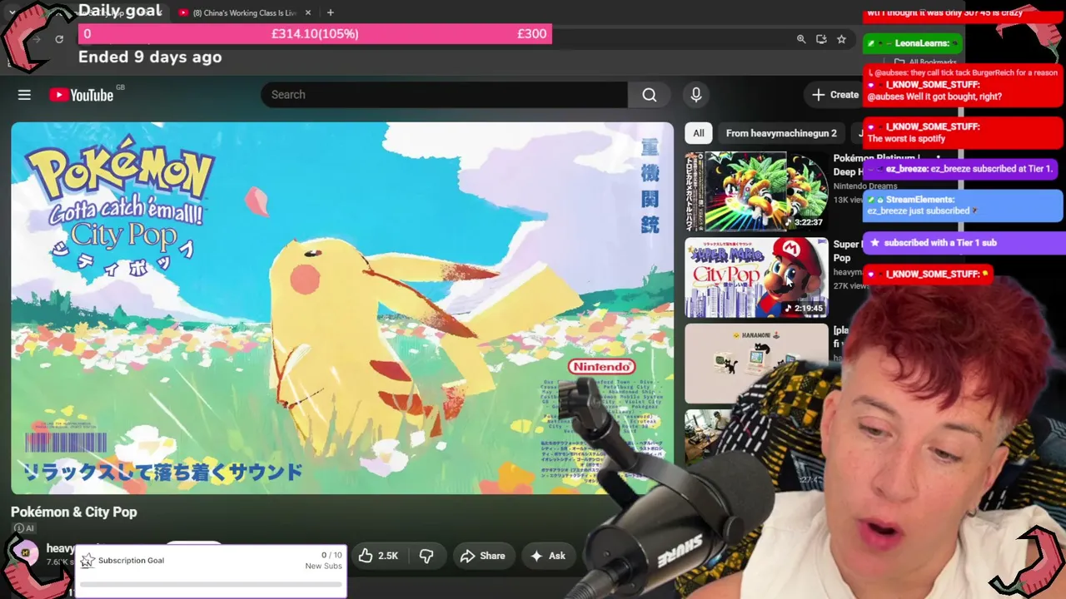Click the Pokémon & City Pop video player
Screen dimensions: 1066x599
(x=342, y=309)
